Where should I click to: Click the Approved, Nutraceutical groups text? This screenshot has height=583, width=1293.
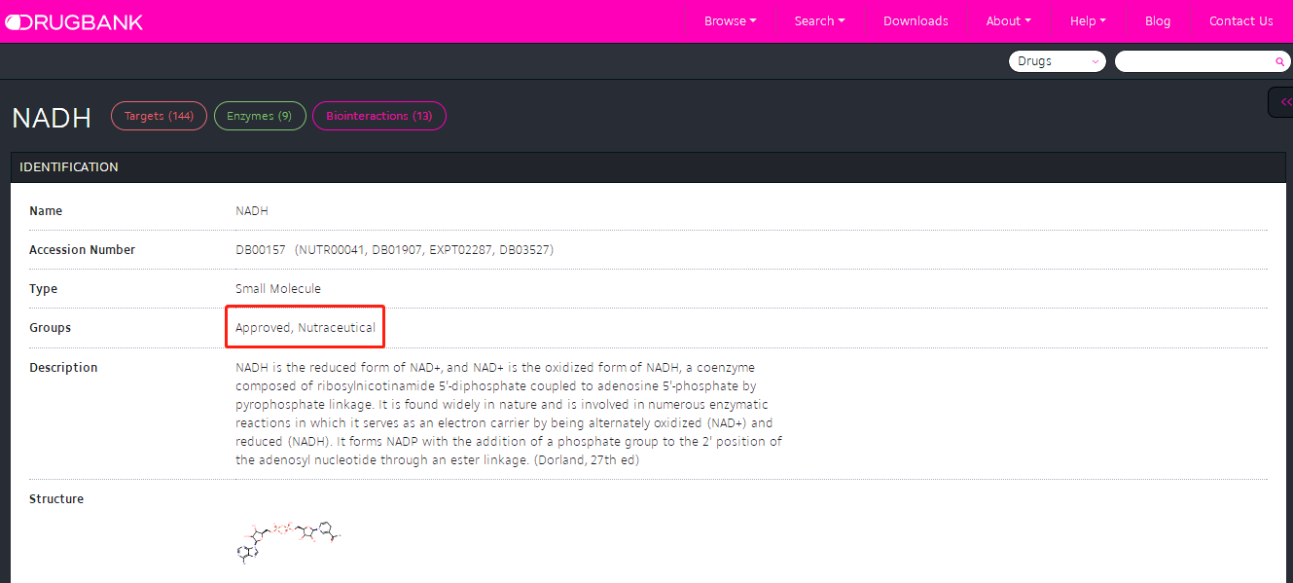tap(305, 328)
